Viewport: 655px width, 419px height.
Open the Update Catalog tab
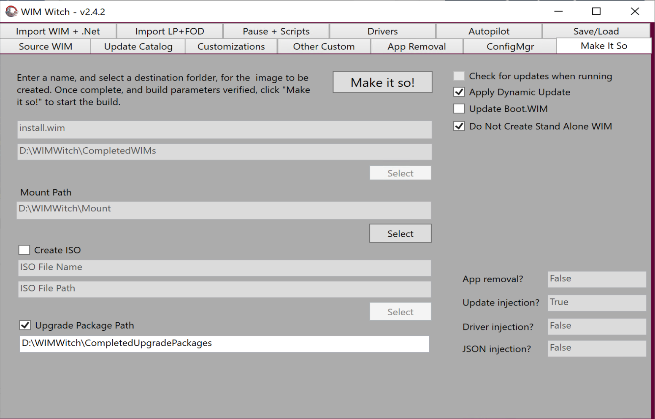pos(138,46)
